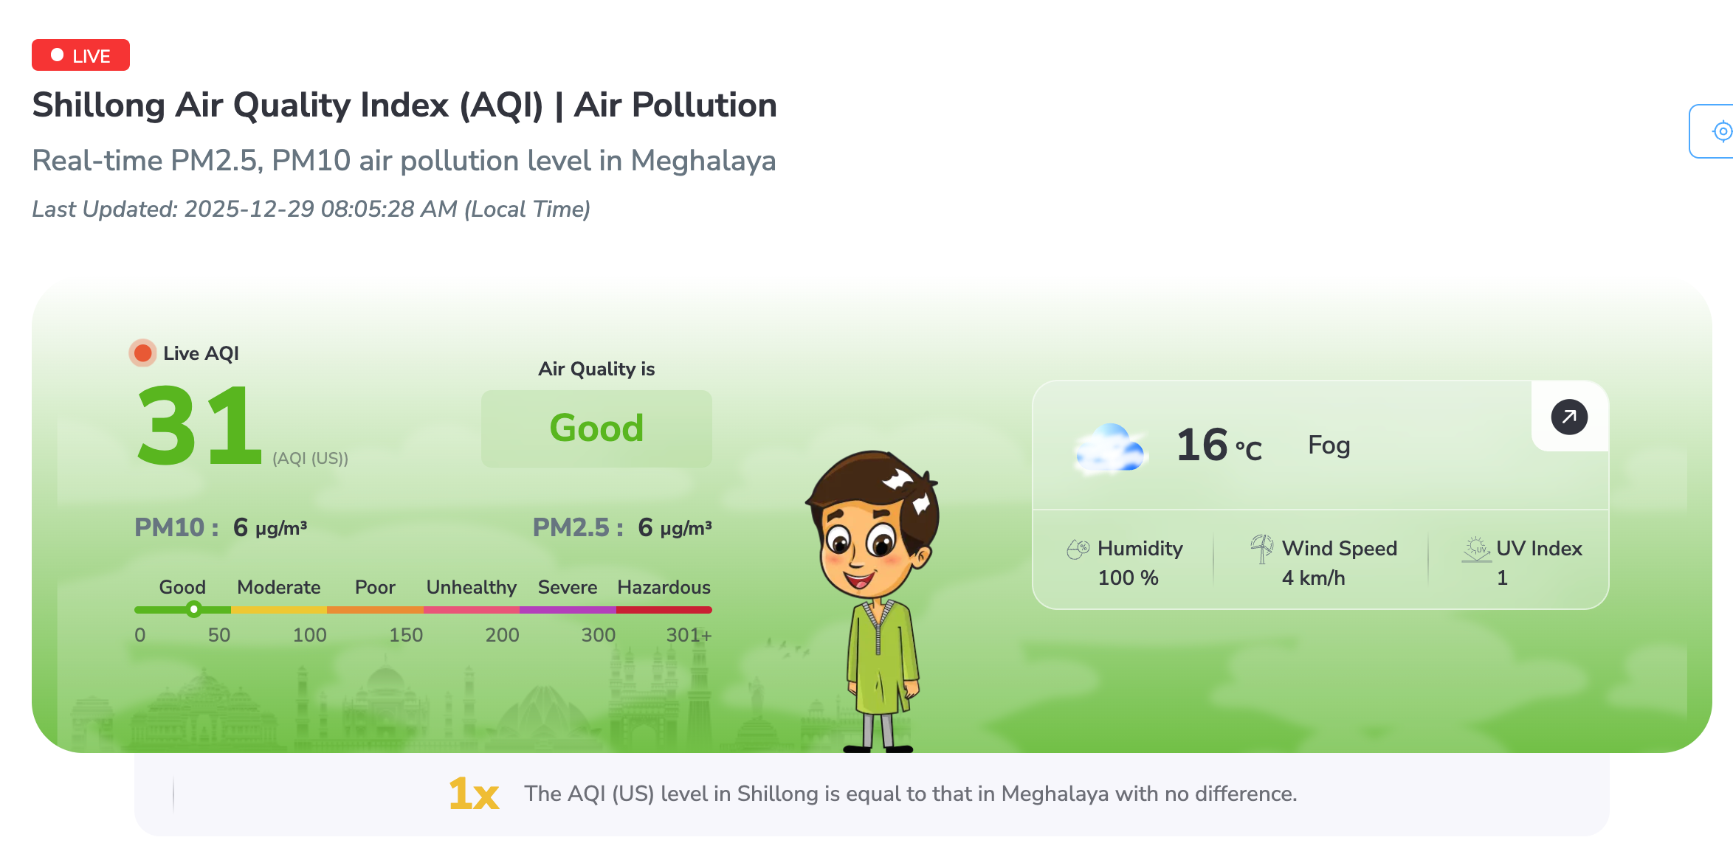1733x857 pixels.
Task: Click the Good air quality status box
Action: pos(596,429)
